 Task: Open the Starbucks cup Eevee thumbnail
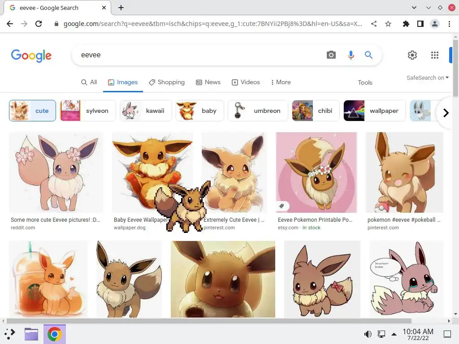click(x=48, y=279)
